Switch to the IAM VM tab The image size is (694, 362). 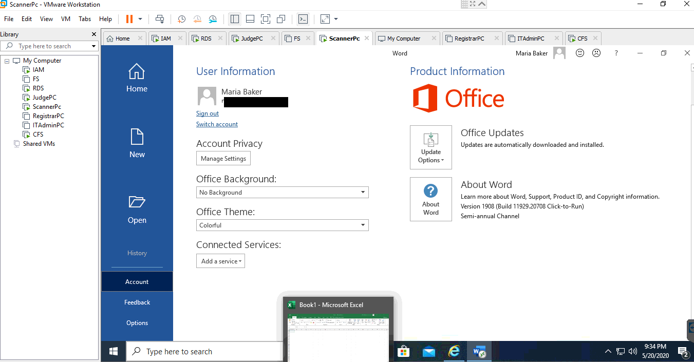point(166,39)
